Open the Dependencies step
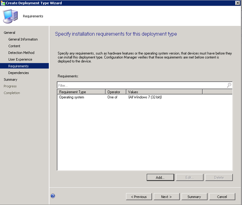This screenshot has height=205, width=242. click(x=19, y=73)
